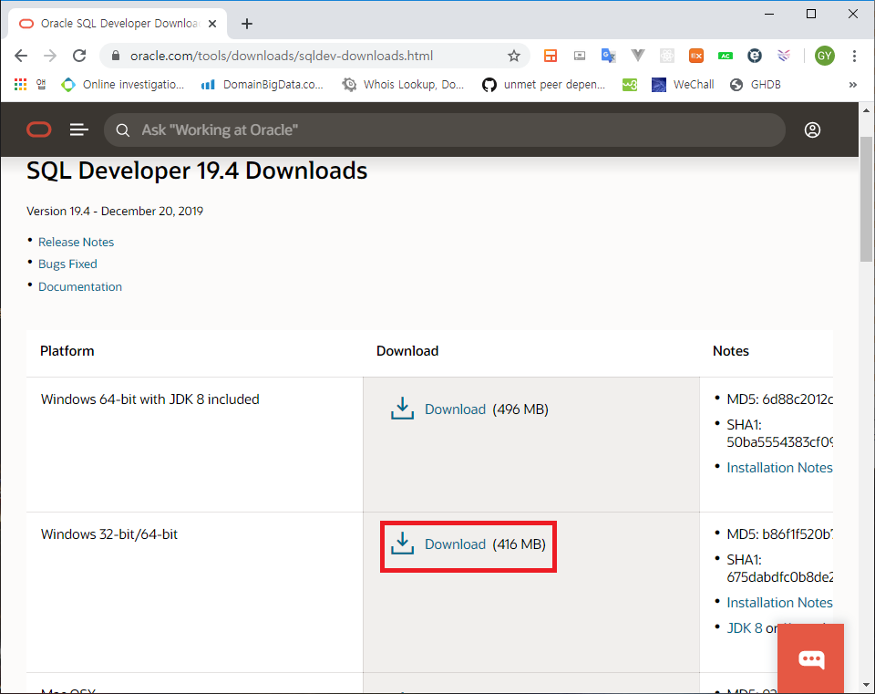The height and width of the screenshot is (694, 875).
Task: Click the 496 MB download arrow icon
Action: [402, 409]
